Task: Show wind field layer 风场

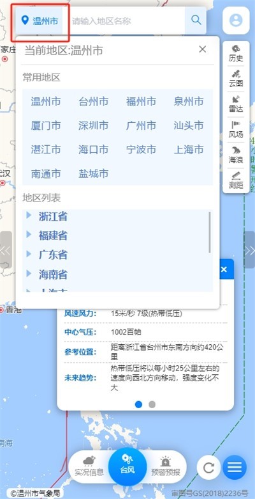Action: (x=236, y=130)
